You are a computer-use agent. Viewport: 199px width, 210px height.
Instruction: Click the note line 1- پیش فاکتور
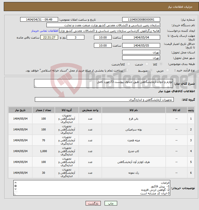(160, 186)
